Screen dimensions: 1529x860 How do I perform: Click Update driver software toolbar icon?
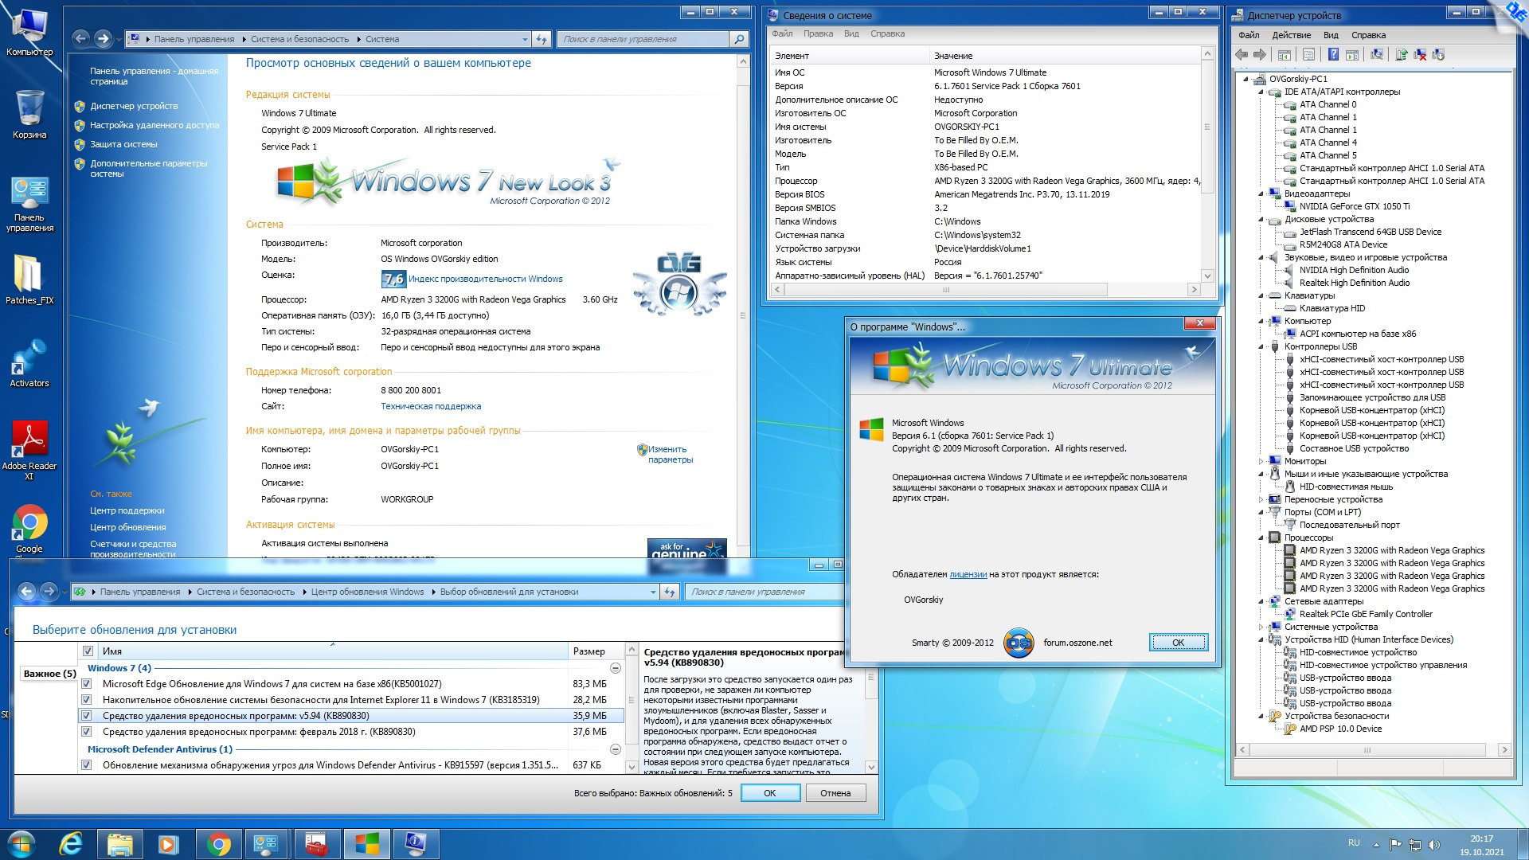click(1402, 54)
